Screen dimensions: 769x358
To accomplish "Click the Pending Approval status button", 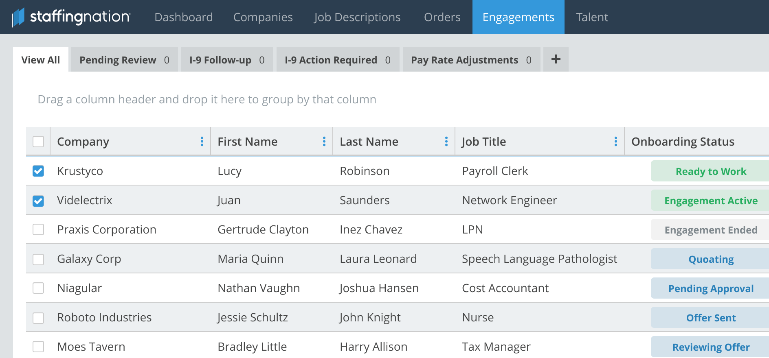I will point(710,288).
